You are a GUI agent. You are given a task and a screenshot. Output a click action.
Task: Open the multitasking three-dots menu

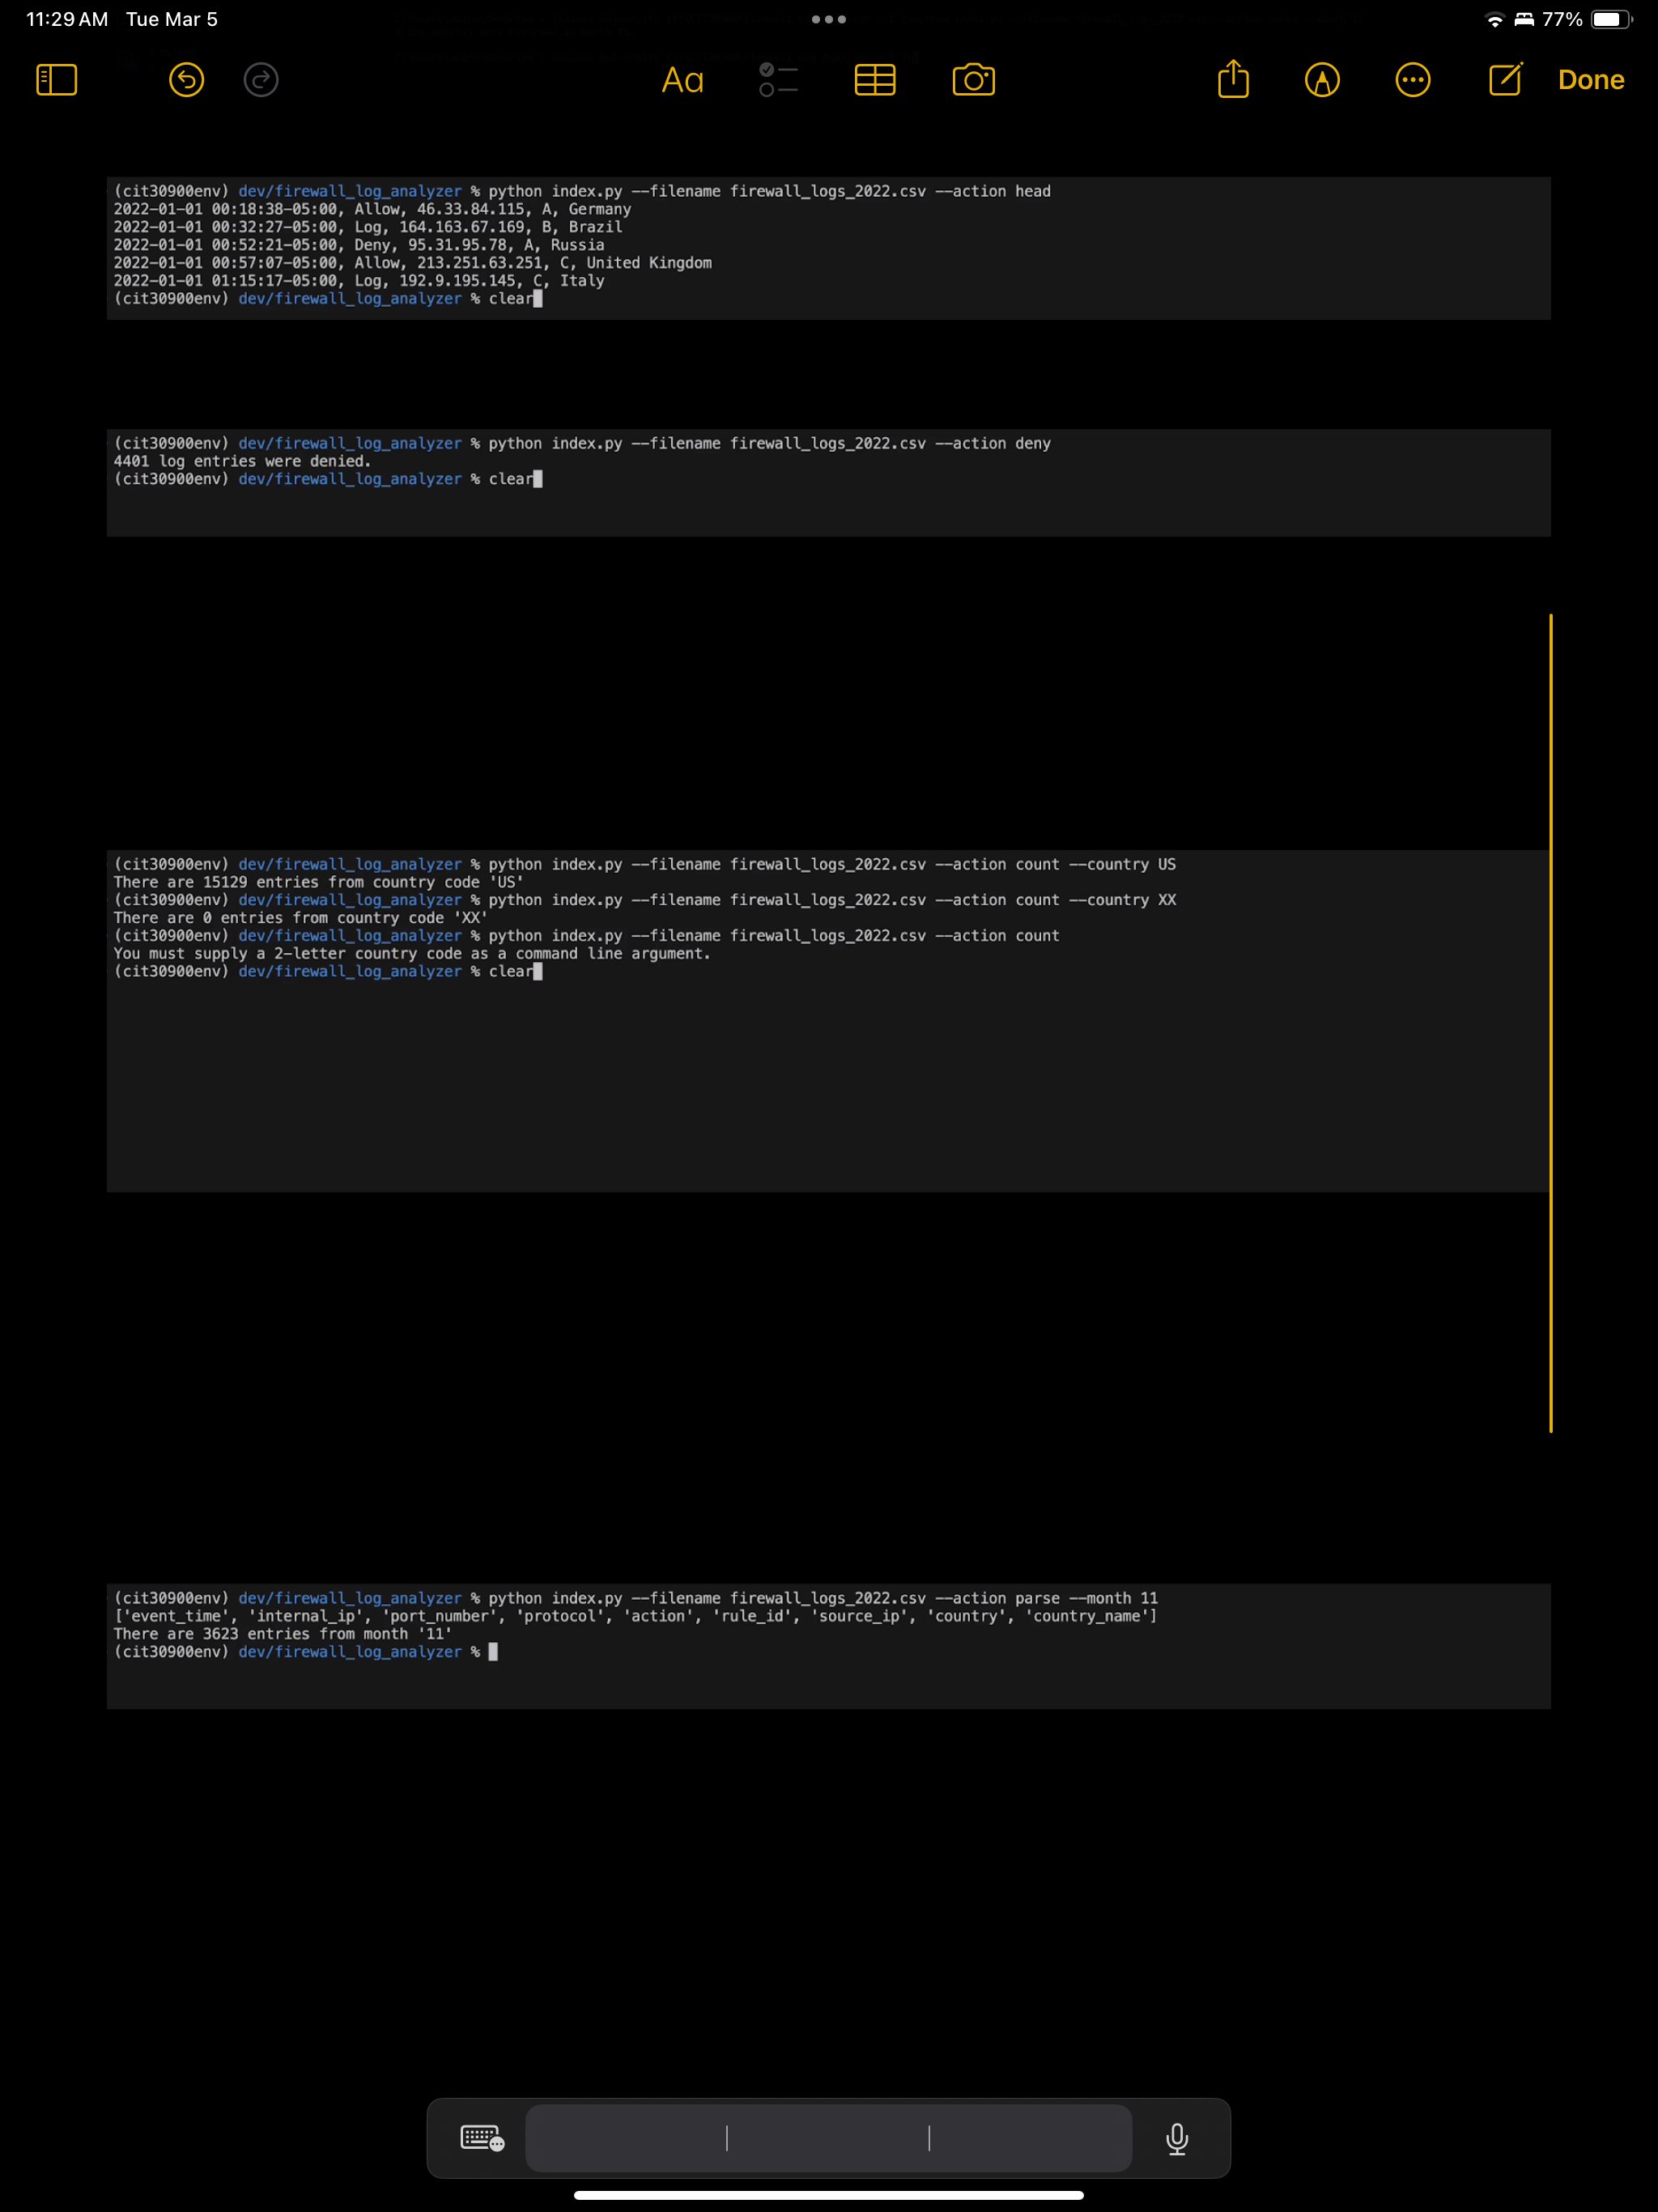point(829,19)
